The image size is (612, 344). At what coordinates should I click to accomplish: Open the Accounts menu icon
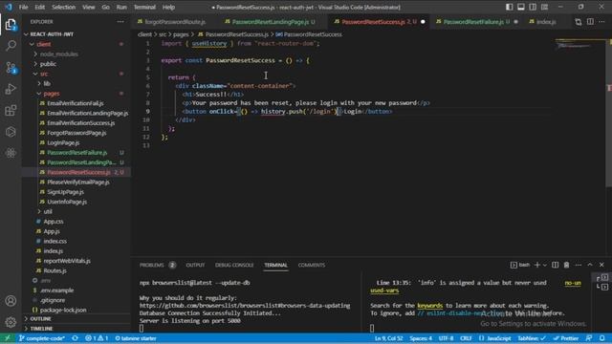pyautogui.click(x=11, y=301)
